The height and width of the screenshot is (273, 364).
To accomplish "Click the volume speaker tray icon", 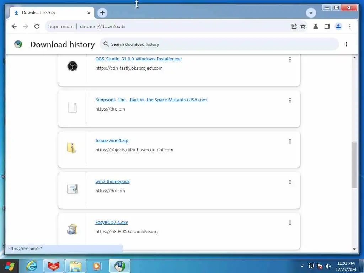I will 328,266.
